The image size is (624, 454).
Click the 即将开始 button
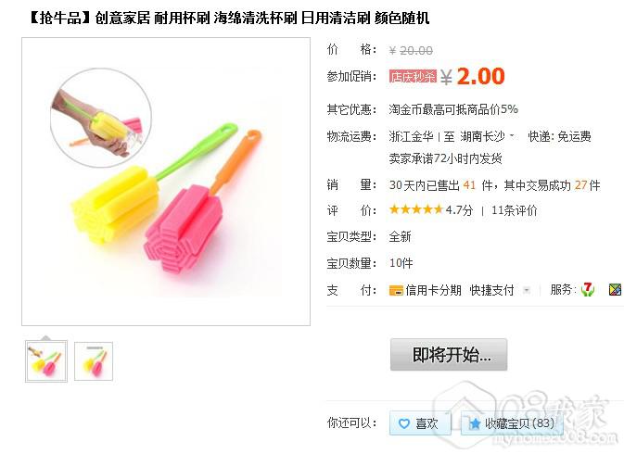pyautogui.click(x=449, y=355)
